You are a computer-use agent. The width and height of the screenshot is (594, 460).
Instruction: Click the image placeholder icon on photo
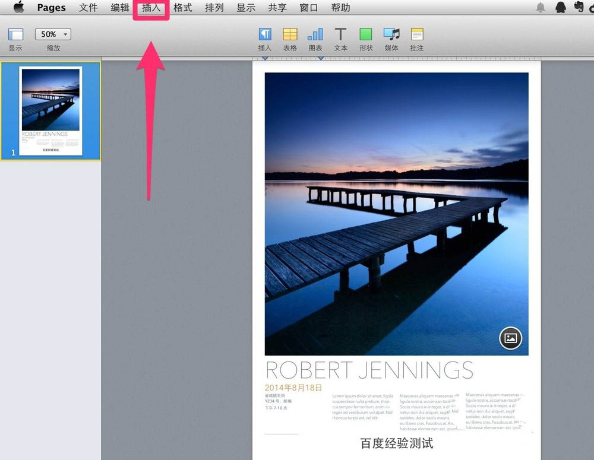point(510,338)
